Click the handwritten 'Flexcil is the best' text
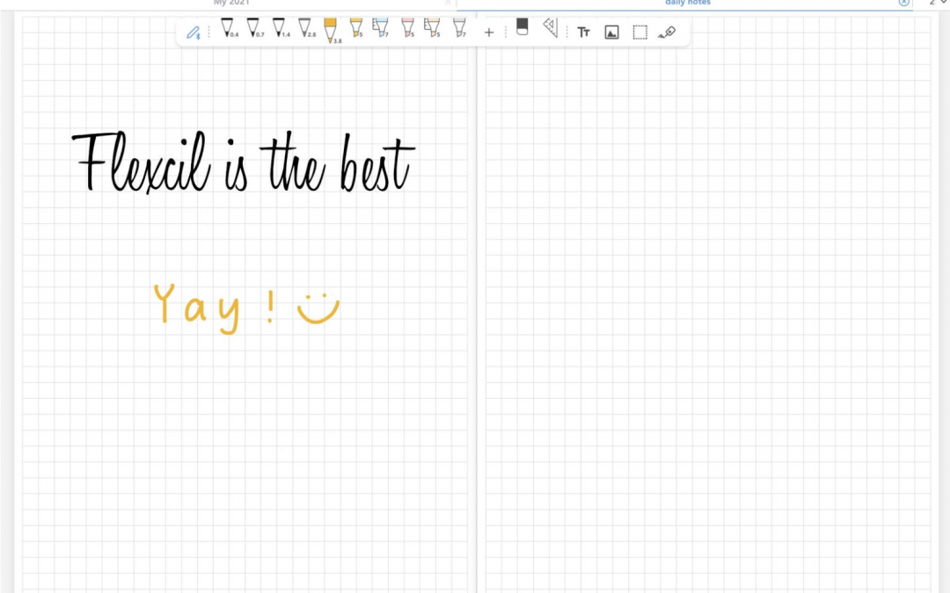The image size is (950, 593). tap(244, 163)
